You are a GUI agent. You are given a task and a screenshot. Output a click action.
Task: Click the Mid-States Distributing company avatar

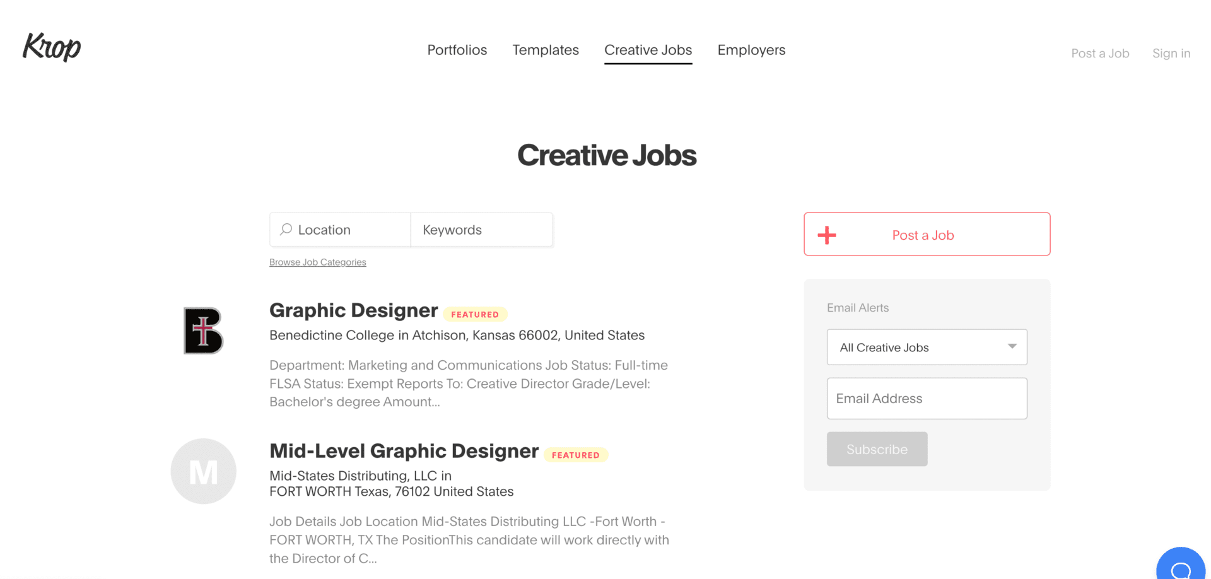tap(203, 471)
